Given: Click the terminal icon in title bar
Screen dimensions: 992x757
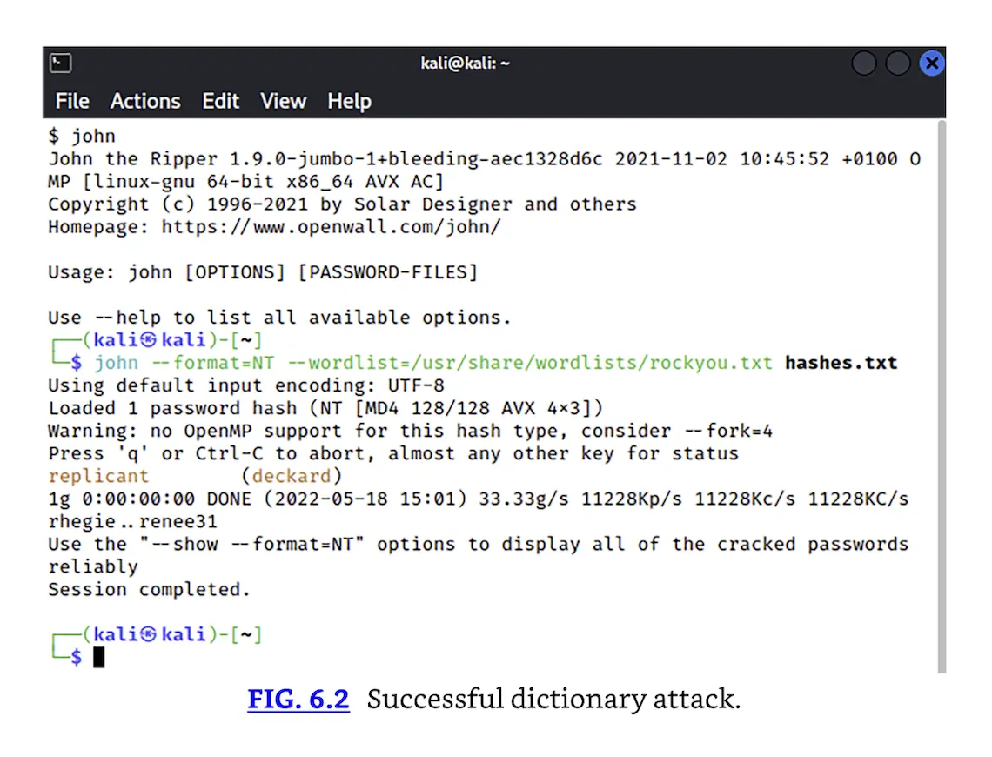Looking at the screenshot, I should coord(60,64).
